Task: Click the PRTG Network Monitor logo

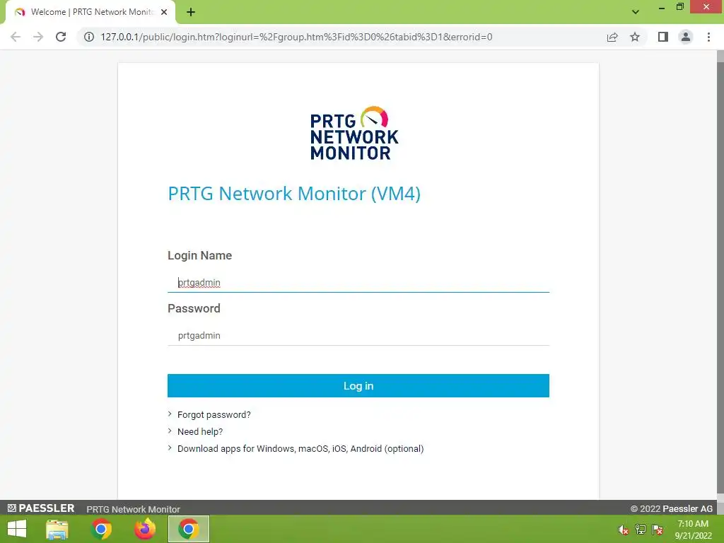Action: (354, 133)
